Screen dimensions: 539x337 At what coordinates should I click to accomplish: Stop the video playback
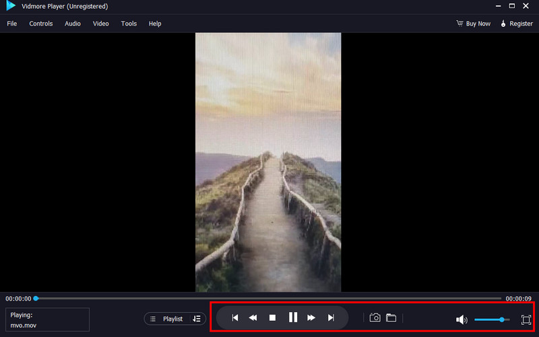272,317
